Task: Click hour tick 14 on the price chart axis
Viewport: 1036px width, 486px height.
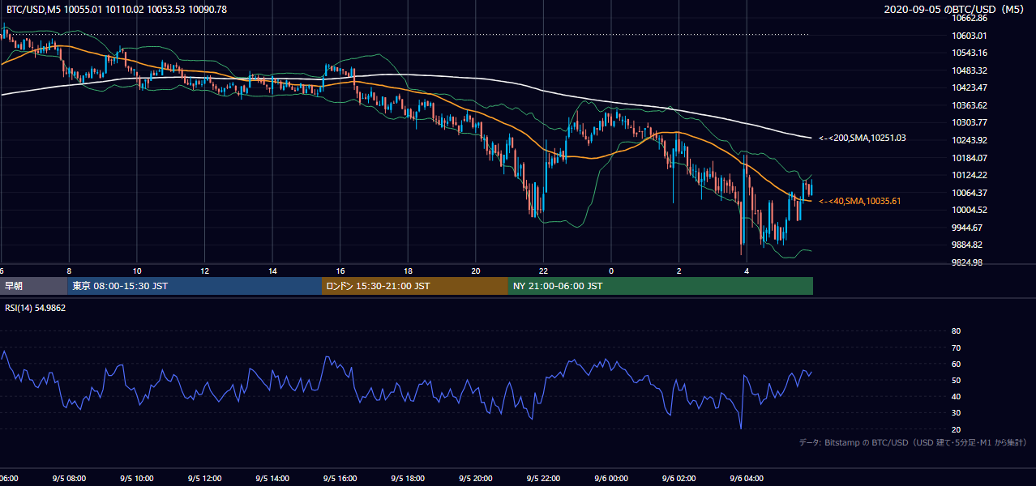Action: (272, 271)
